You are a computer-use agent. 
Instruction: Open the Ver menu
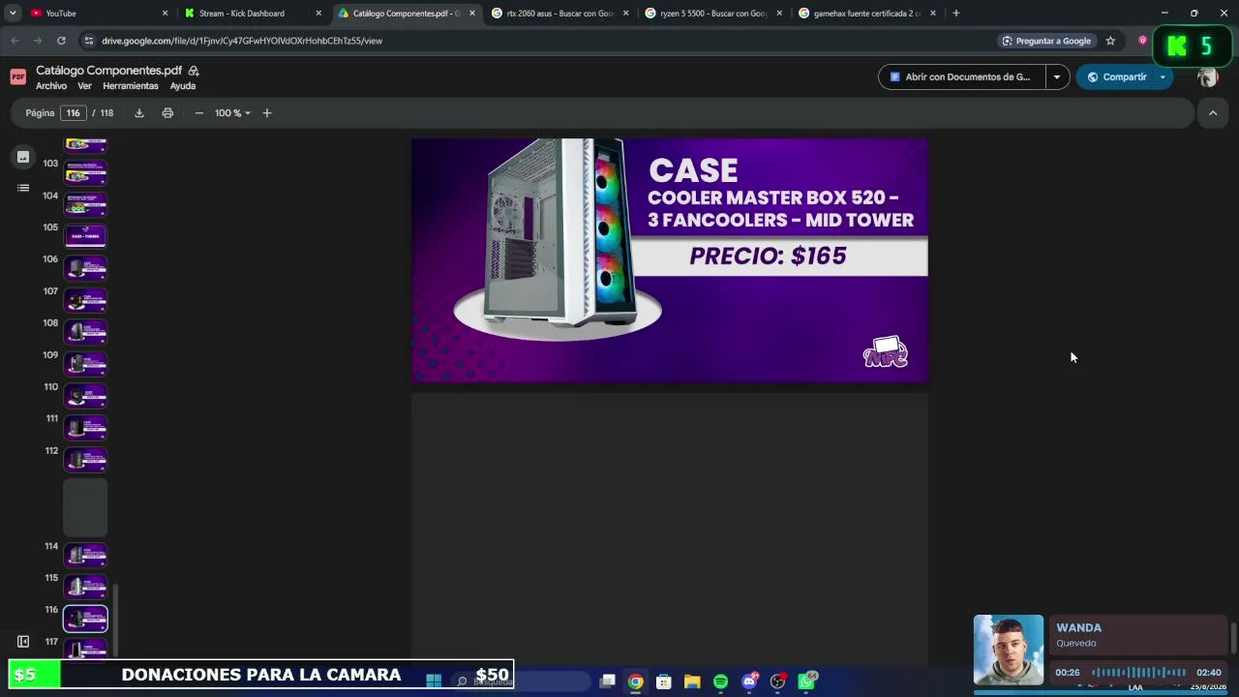pos(84,86)
